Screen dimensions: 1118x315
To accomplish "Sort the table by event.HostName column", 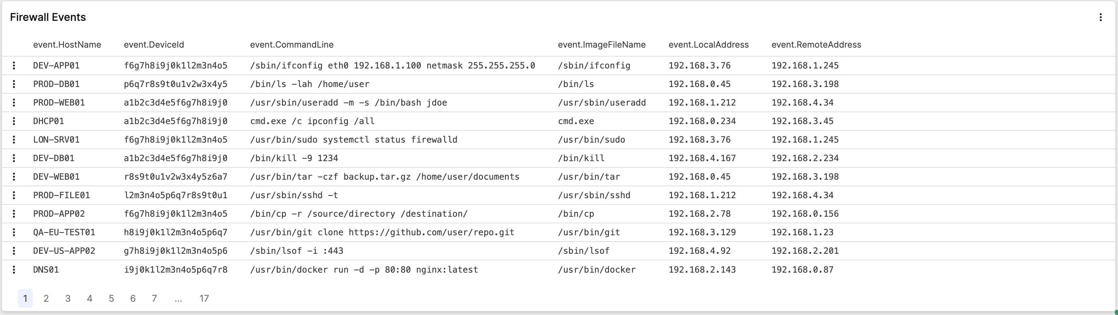I will [67, 45].
